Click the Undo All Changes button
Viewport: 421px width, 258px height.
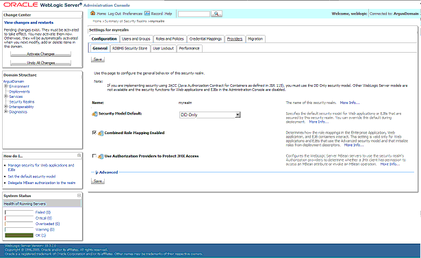(40, 63)
